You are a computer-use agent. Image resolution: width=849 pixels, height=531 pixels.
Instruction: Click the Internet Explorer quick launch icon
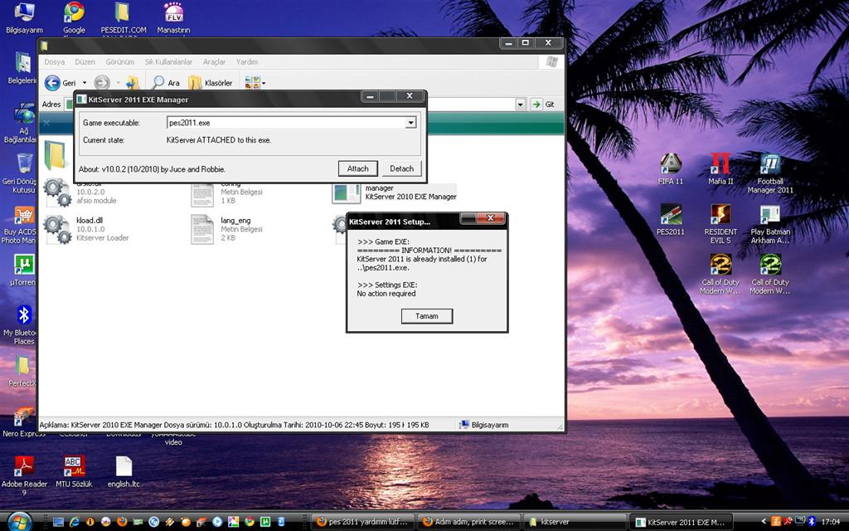coord(74,522)
